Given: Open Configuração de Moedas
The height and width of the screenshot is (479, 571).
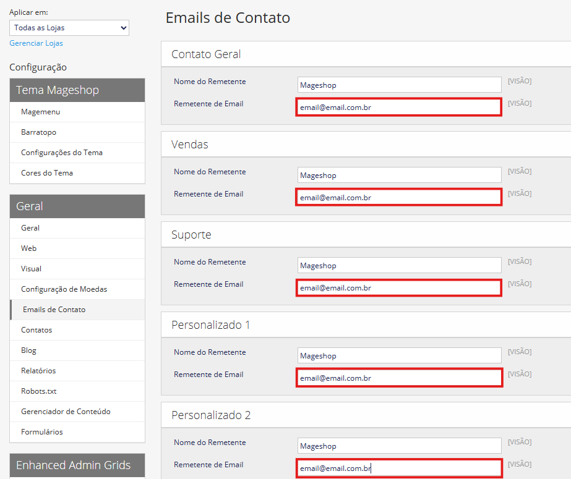Looking at the screenshot, I should point(64,289).
